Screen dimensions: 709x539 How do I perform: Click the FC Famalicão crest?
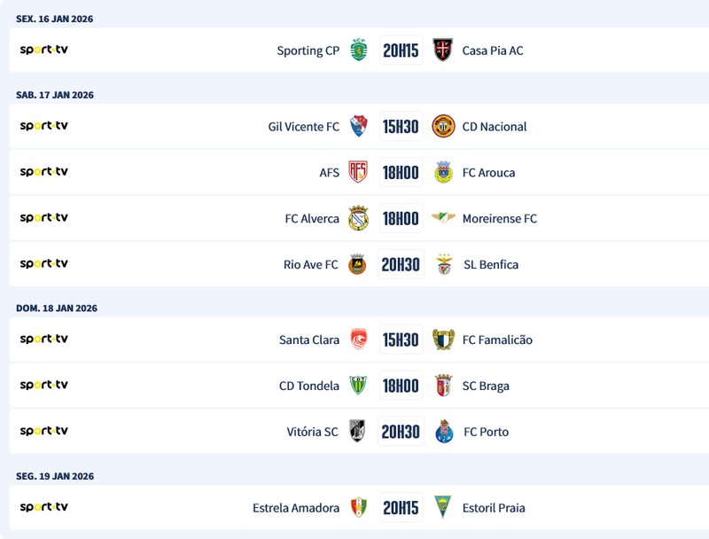(443, 340)
